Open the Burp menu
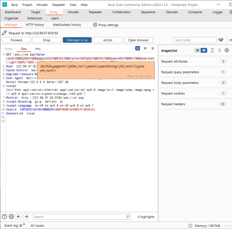 tap(14, 5)
